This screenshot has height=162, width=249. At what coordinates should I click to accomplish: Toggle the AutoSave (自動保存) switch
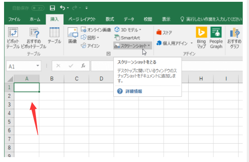pyautogui.click(x=38, y=8)
